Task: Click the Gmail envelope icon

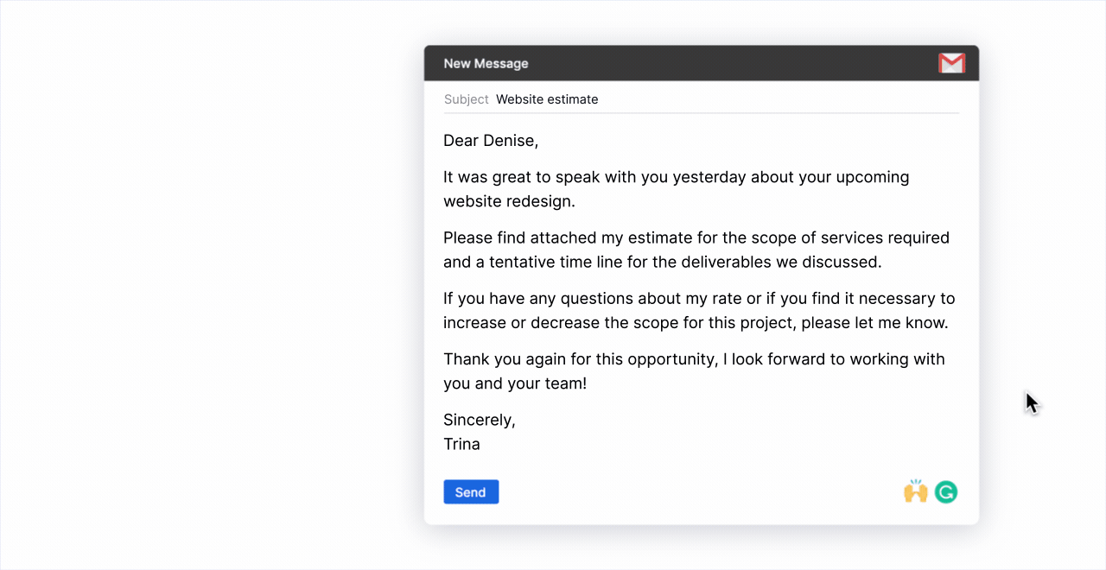Action: click(951, 63)
